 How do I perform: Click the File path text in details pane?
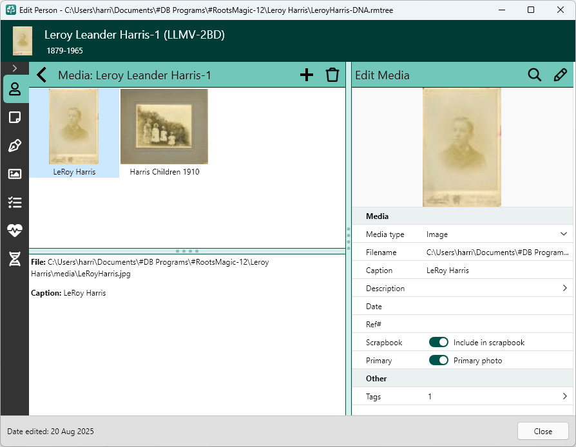tap(150, 268)
